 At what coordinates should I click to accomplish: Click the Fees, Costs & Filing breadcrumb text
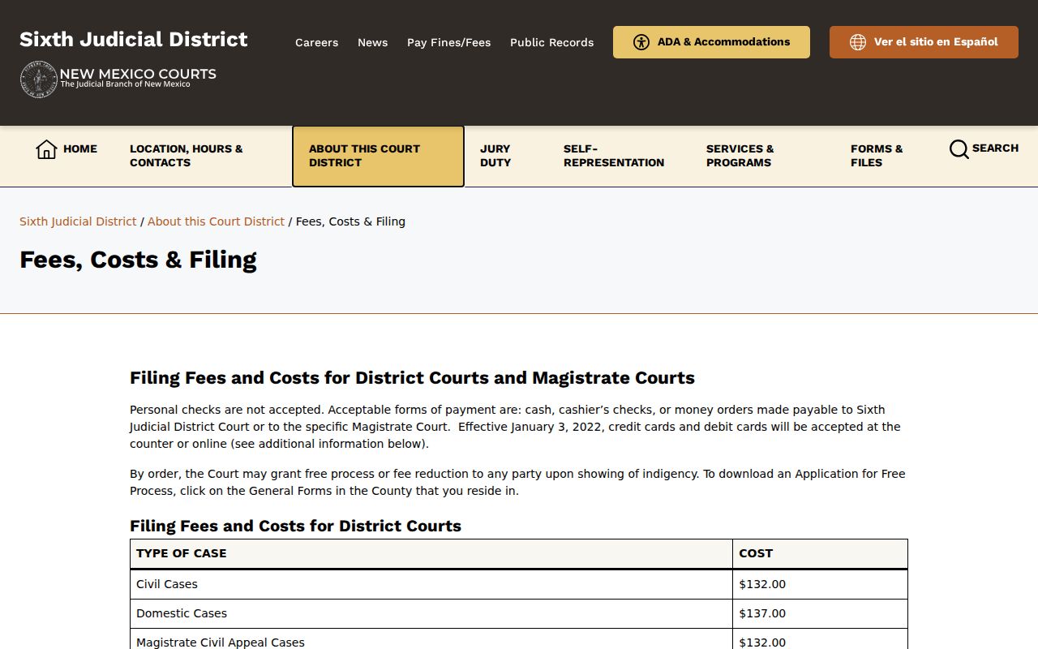pos(350,221)
